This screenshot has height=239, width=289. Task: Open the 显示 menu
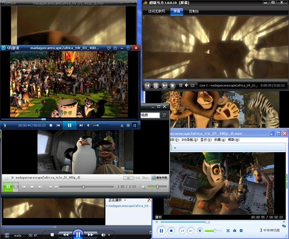coord(206,140)
